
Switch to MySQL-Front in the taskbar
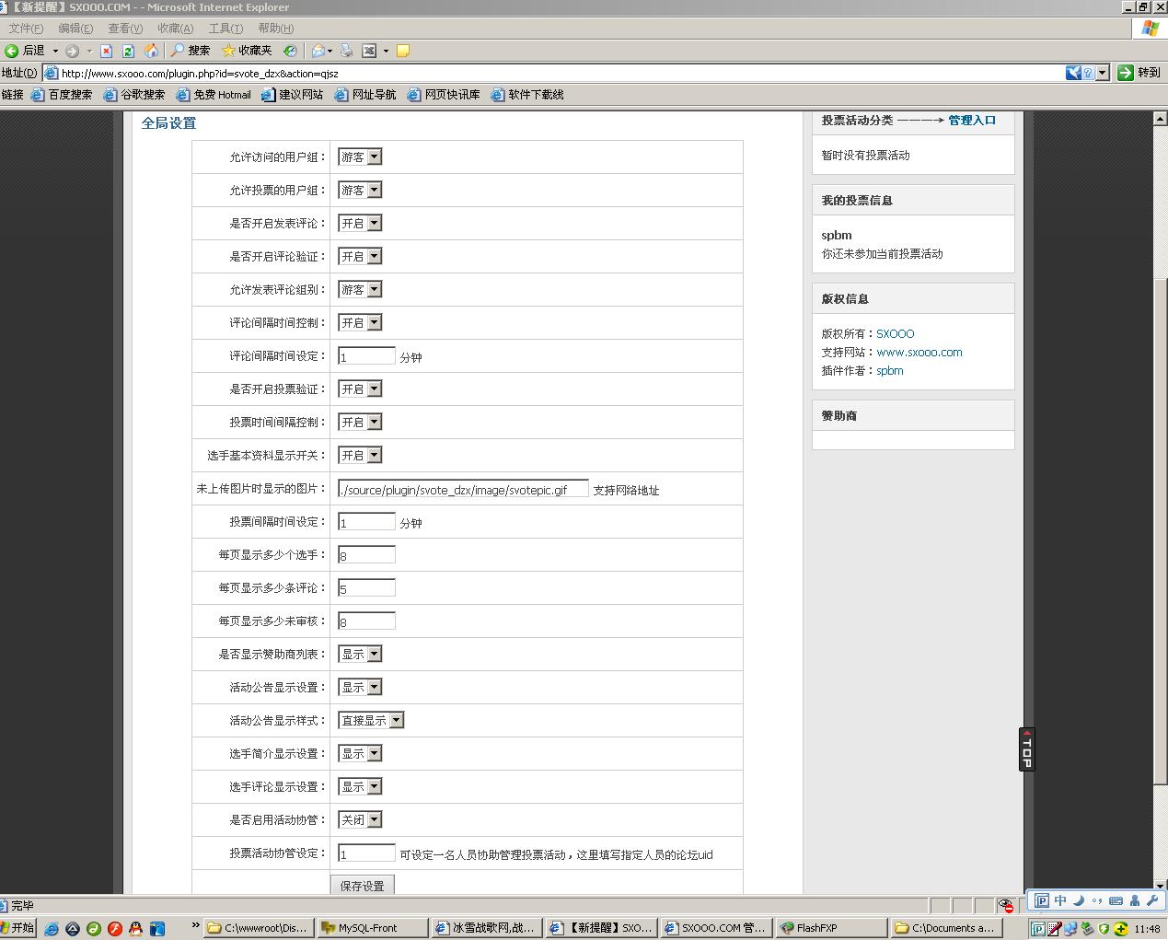(x=372, y=927)
